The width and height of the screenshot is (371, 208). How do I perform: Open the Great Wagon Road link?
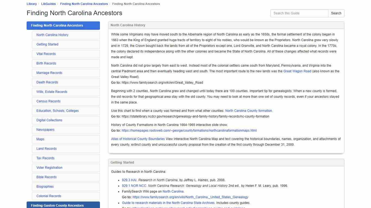(297, 71)
